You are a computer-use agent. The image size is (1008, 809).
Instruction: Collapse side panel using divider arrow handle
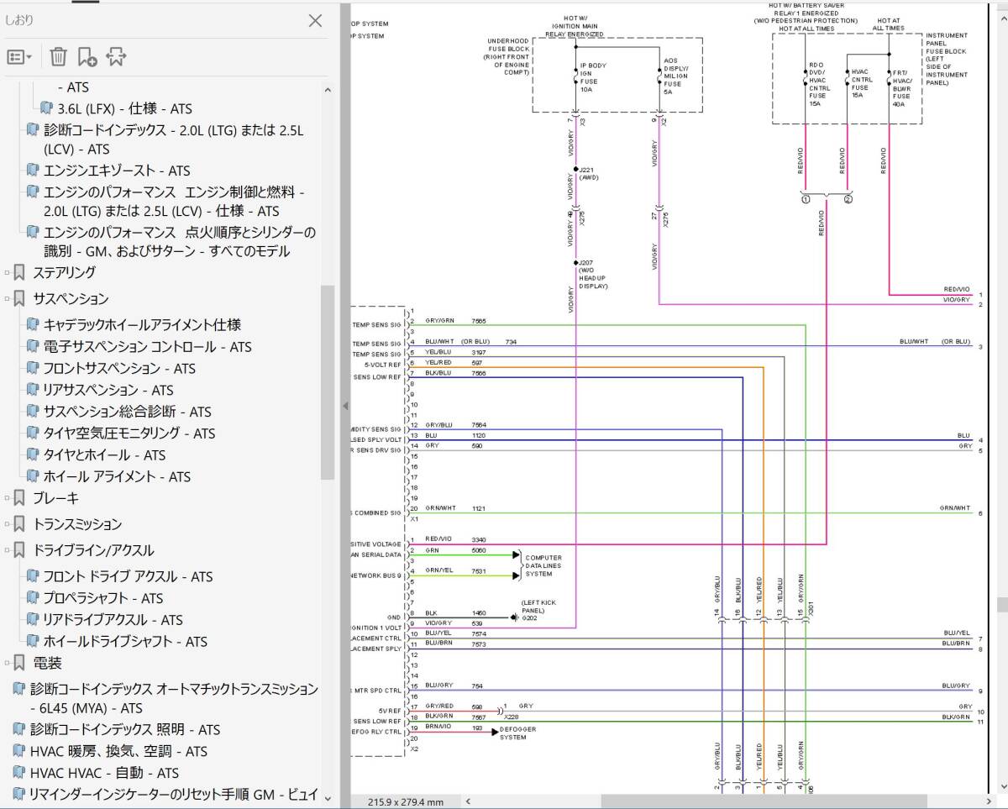pos(344,406)
